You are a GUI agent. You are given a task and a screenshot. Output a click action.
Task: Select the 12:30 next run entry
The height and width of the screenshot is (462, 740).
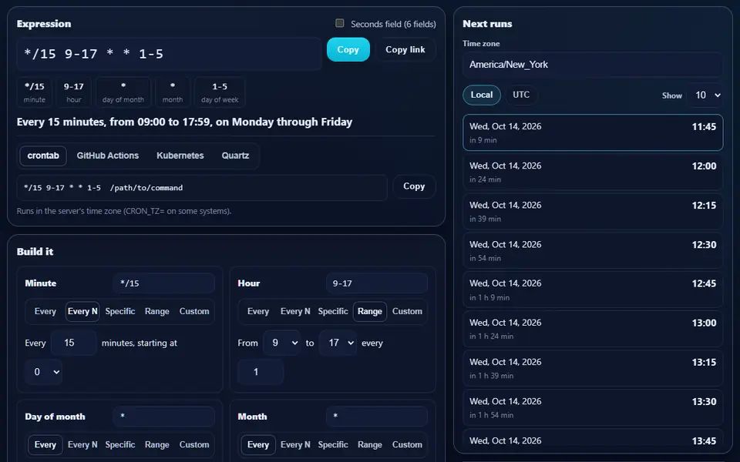(593, 251)
